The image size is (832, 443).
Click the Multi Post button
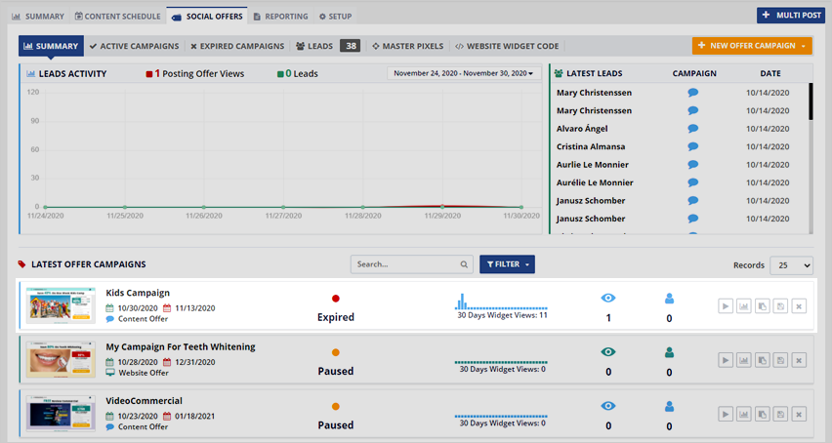(790, 16)
